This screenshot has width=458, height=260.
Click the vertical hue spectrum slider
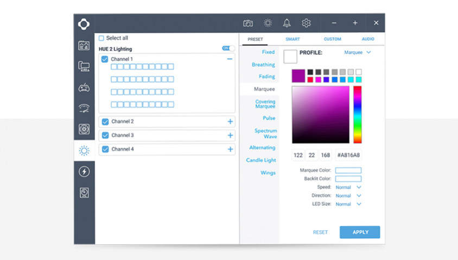pos(358,115)
